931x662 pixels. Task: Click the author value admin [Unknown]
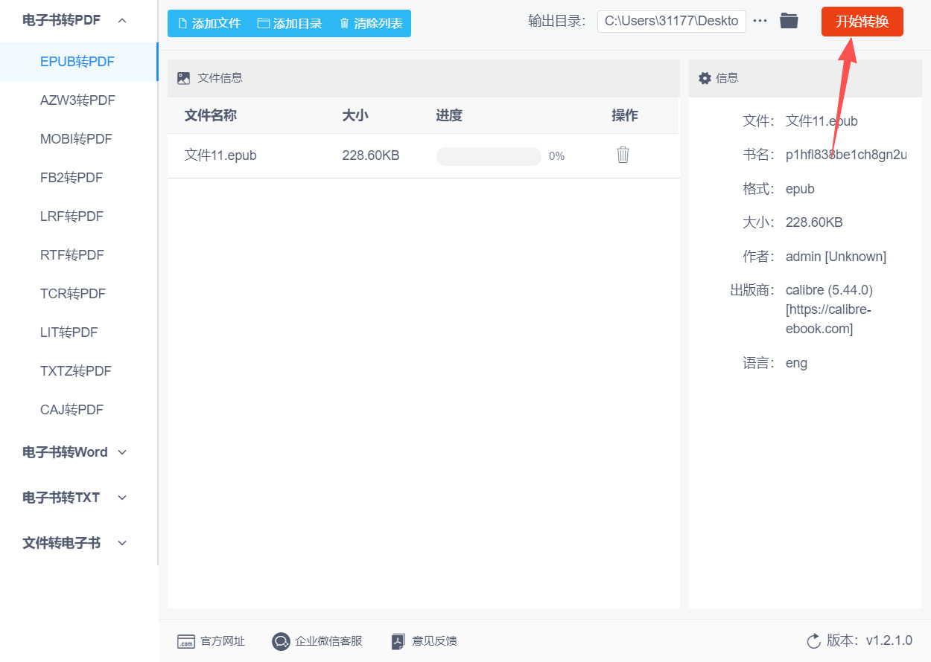coord(836,257)
